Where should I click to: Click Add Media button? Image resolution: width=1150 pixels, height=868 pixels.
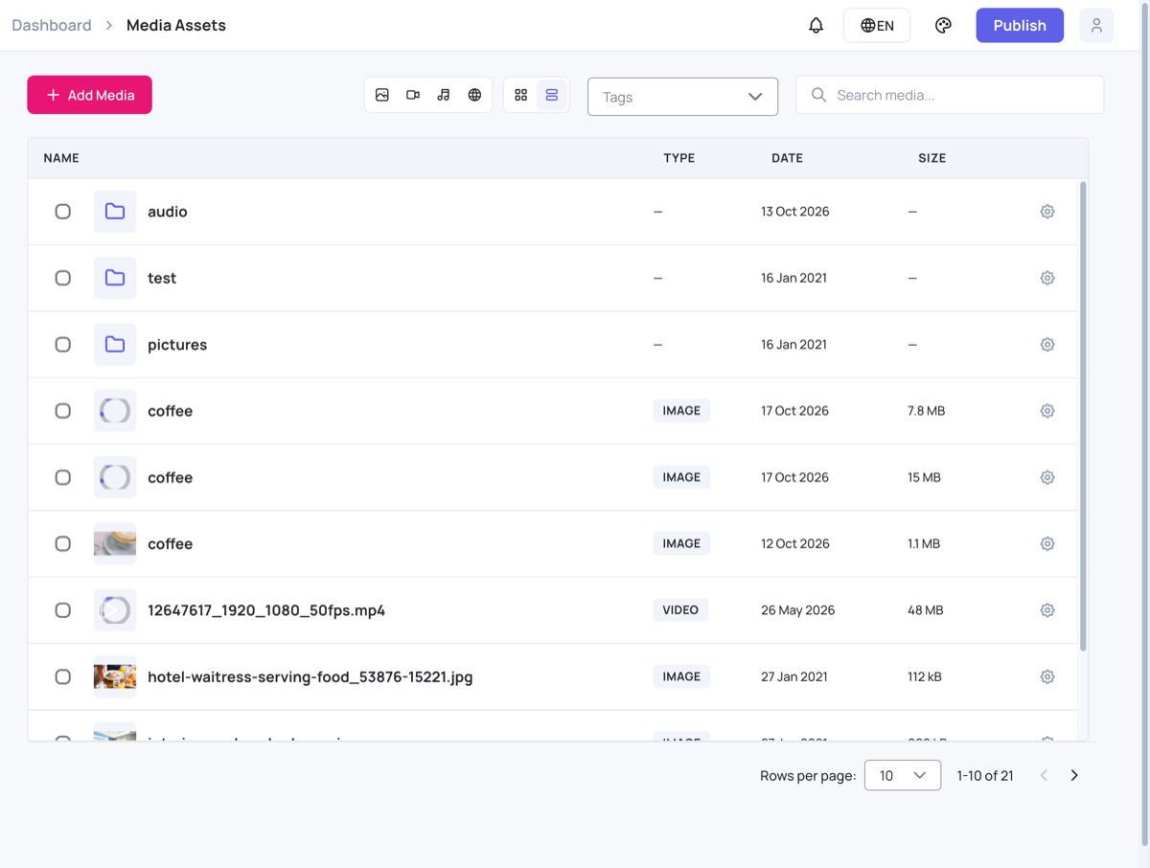(89, 95)
